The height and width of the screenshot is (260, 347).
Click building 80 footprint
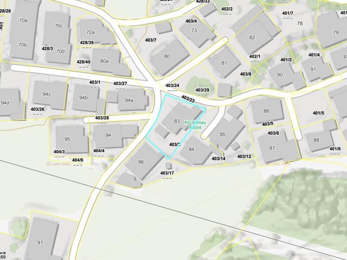point(167,56)
